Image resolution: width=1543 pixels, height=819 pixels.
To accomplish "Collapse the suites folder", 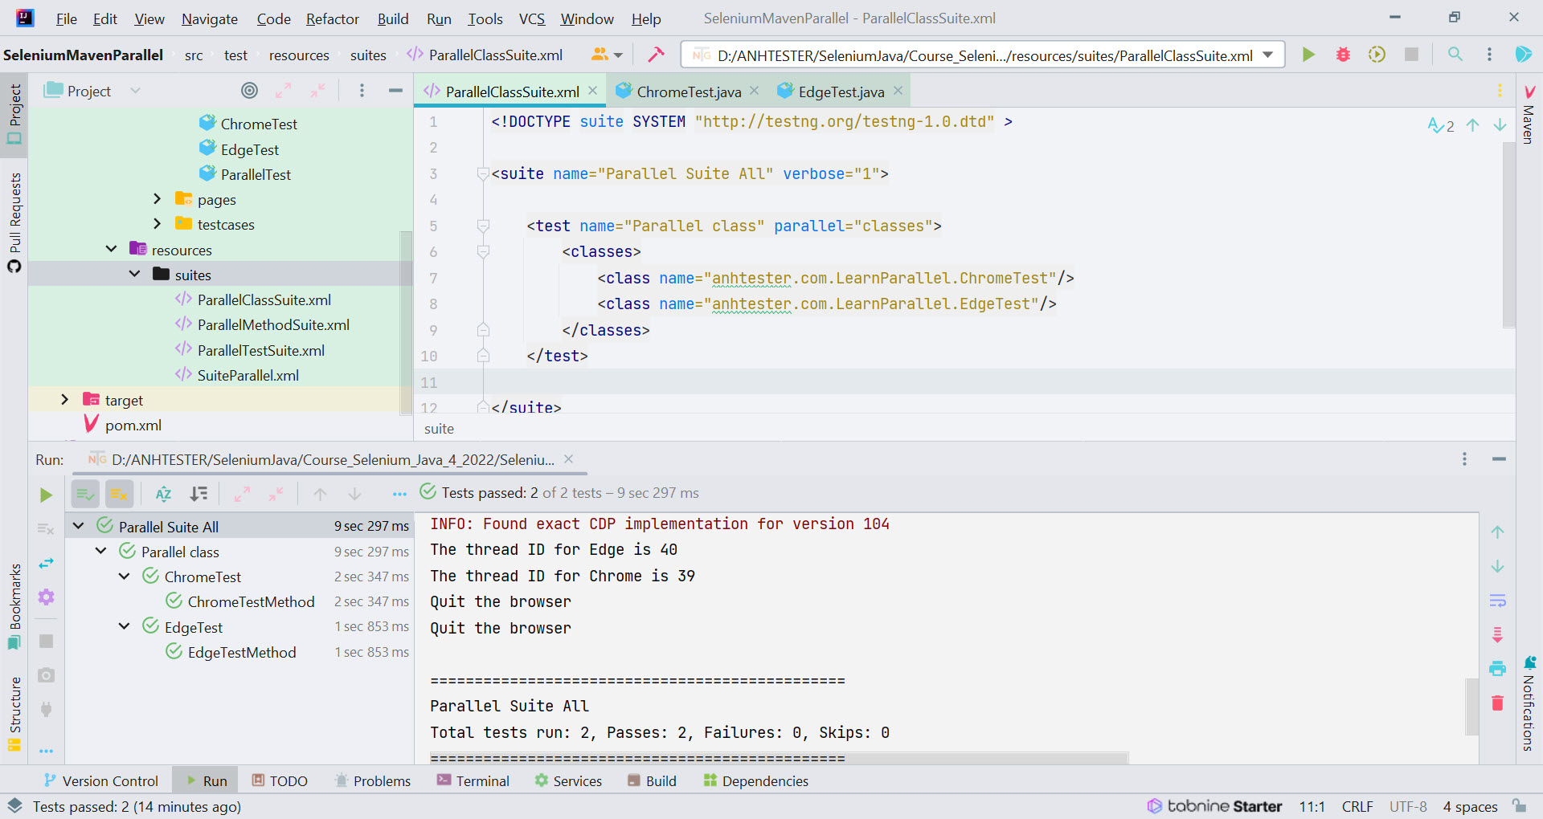I will 134,275.
